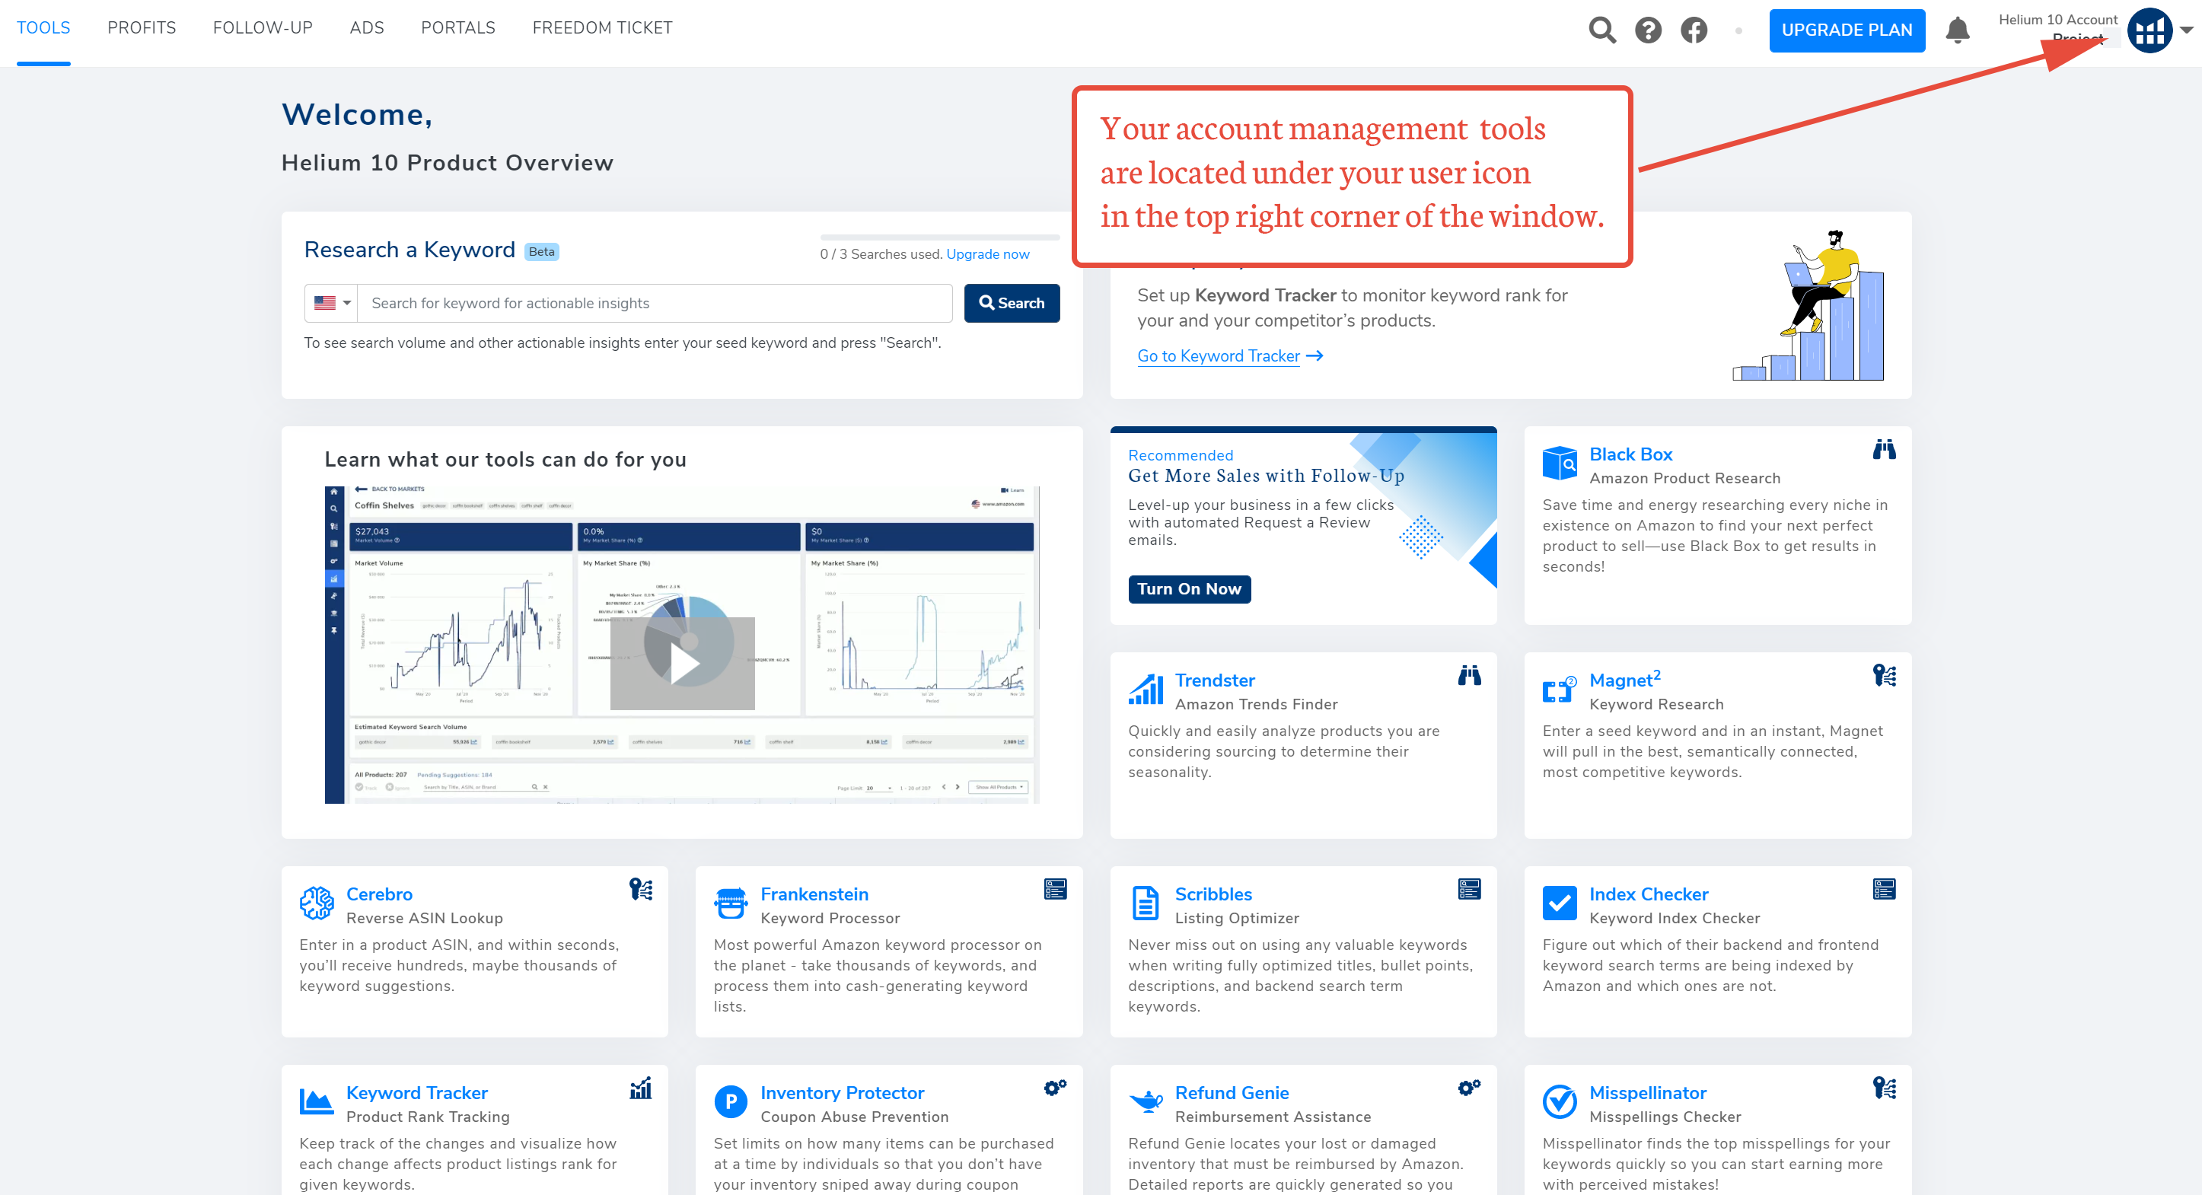Open the Frankenstein tool title link
This screenshot has height=1195, width=2202.
(814, 894)
